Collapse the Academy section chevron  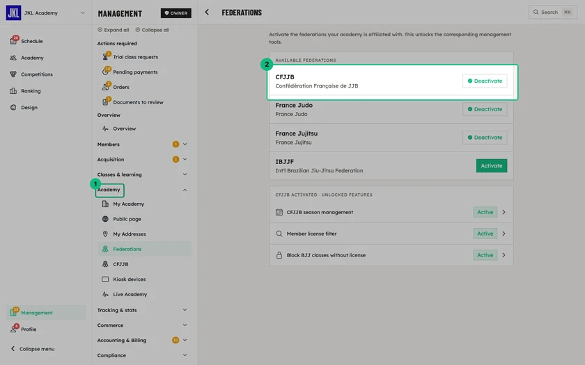tap(185, 190)
